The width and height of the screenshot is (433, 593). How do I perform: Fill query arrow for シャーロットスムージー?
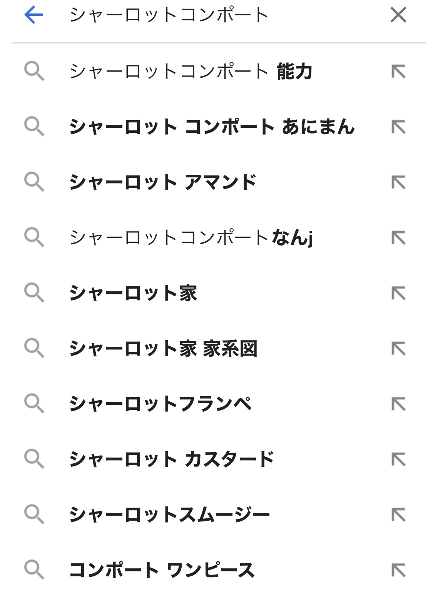[x=398, y=515]
